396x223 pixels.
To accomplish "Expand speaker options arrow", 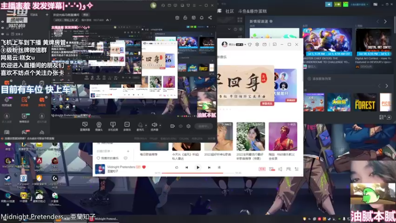I will coord(160,125).
